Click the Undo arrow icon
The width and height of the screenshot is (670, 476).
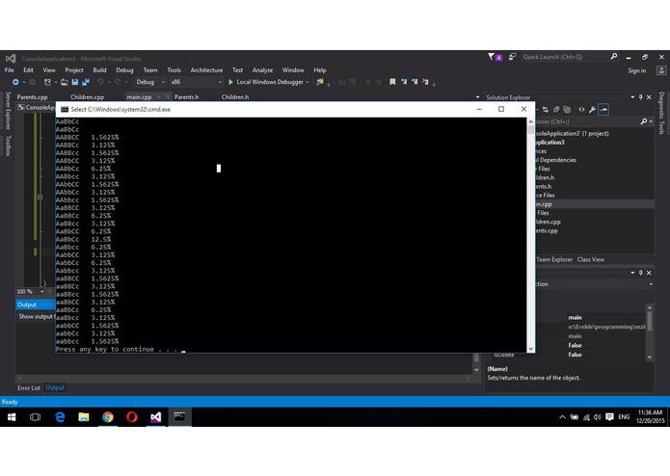[x=100, y=82]
